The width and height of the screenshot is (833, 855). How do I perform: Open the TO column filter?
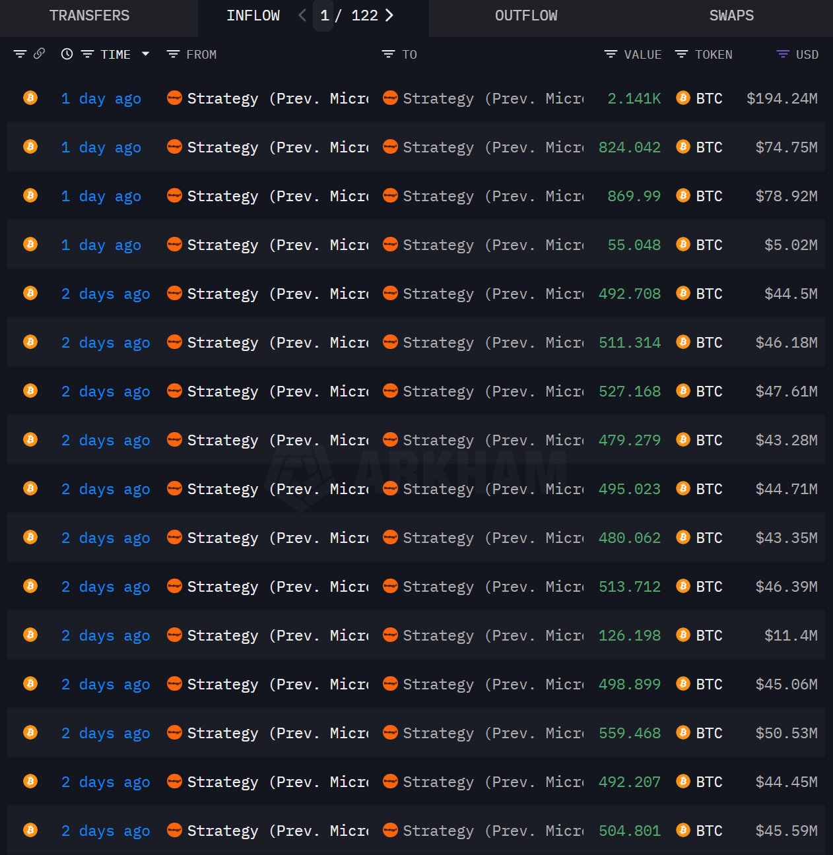(x=388, y=54)
